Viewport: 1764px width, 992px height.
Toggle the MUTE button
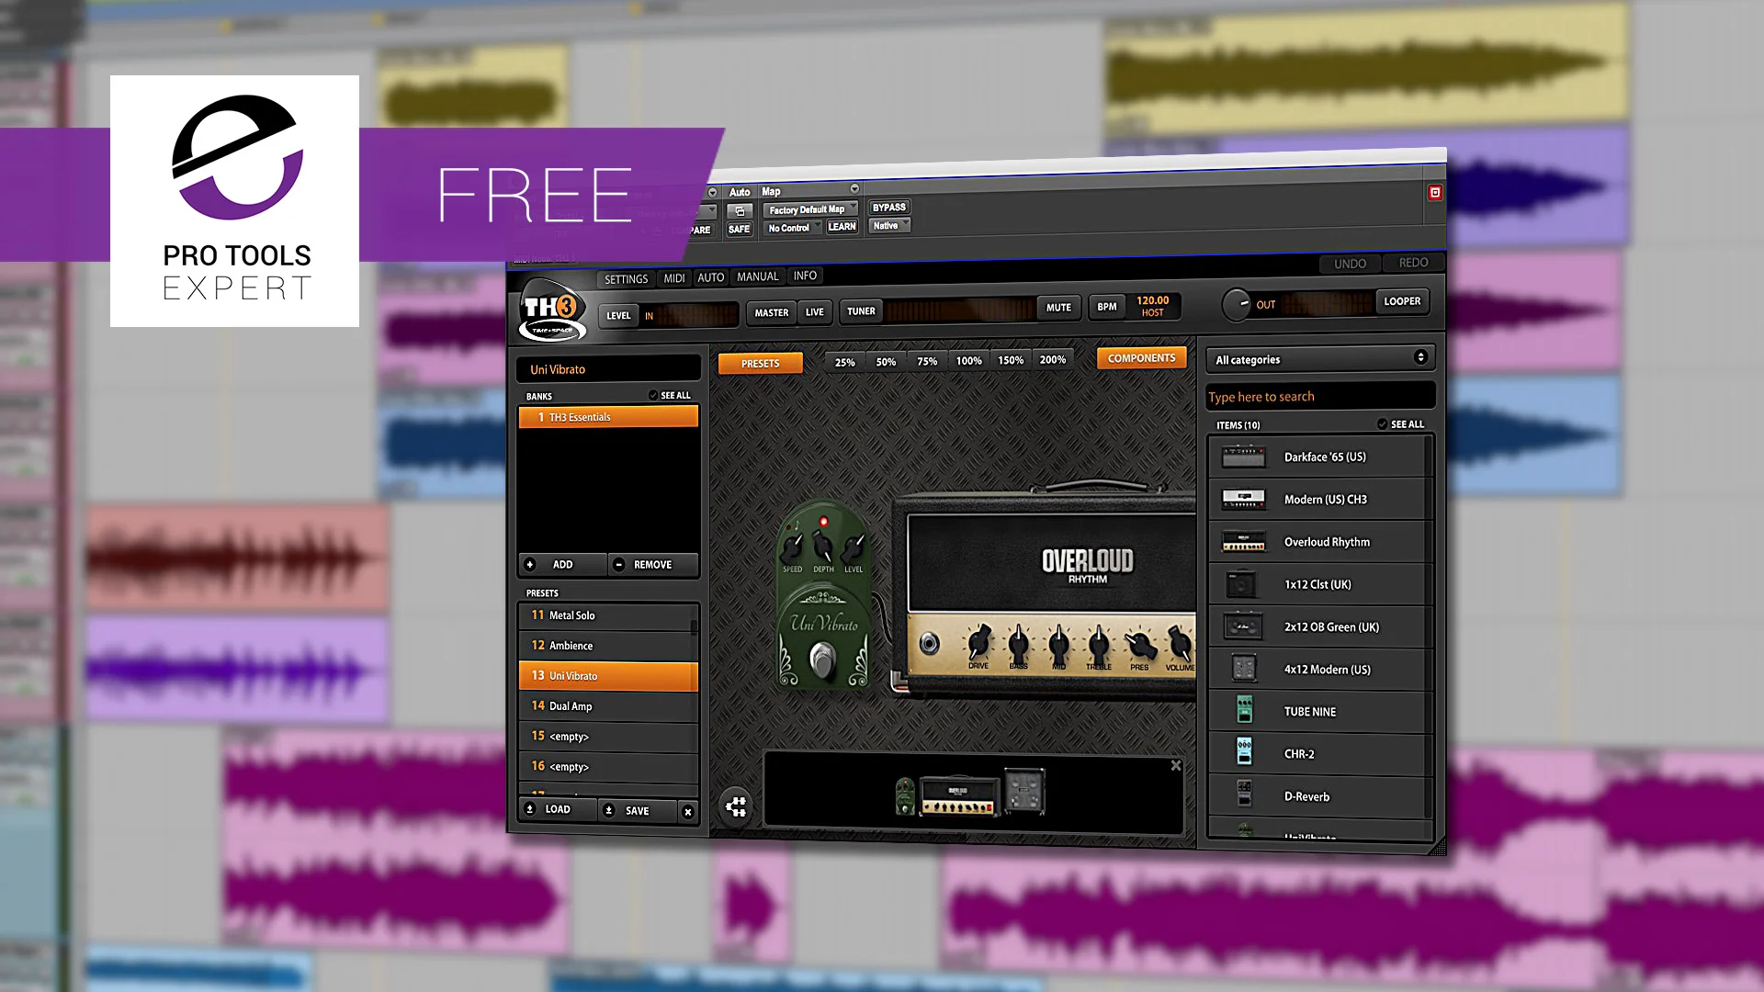click(x=1057, y=308)
